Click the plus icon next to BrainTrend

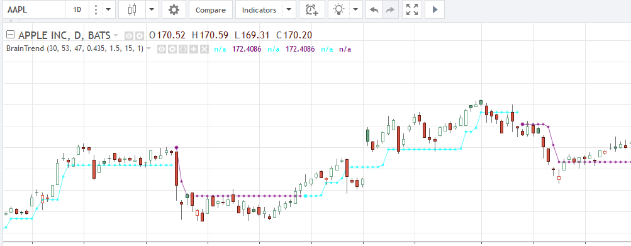[x=194, y=49]
